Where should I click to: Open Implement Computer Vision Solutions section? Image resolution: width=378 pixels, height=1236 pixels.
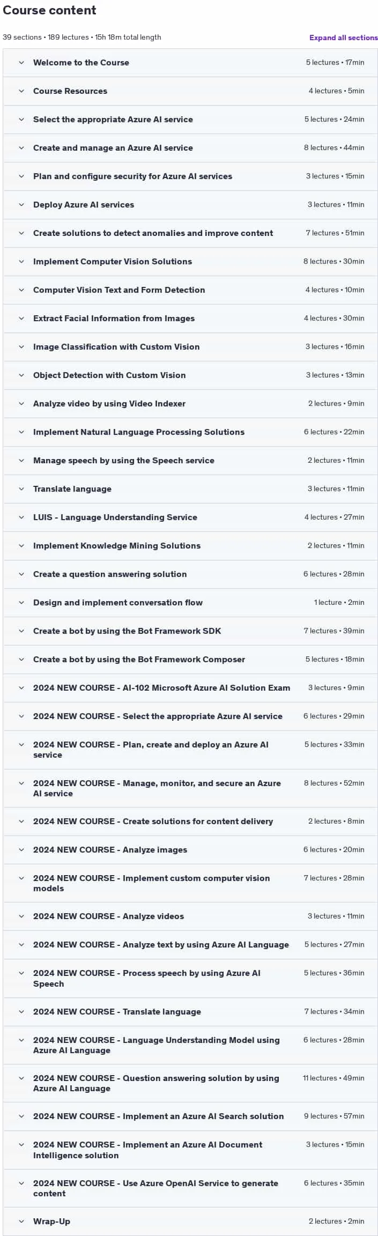[x=190, y=262]
